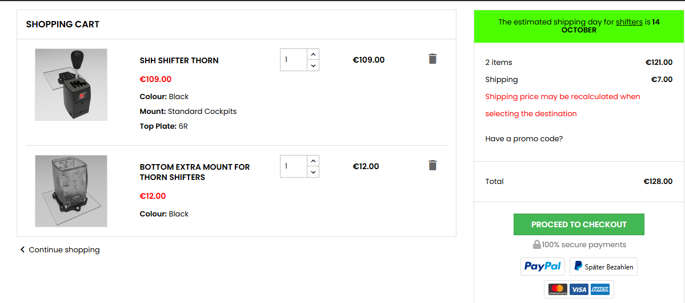685x303 pixels.
Task: Open the shifters shipping link
Action: point(629,22)
